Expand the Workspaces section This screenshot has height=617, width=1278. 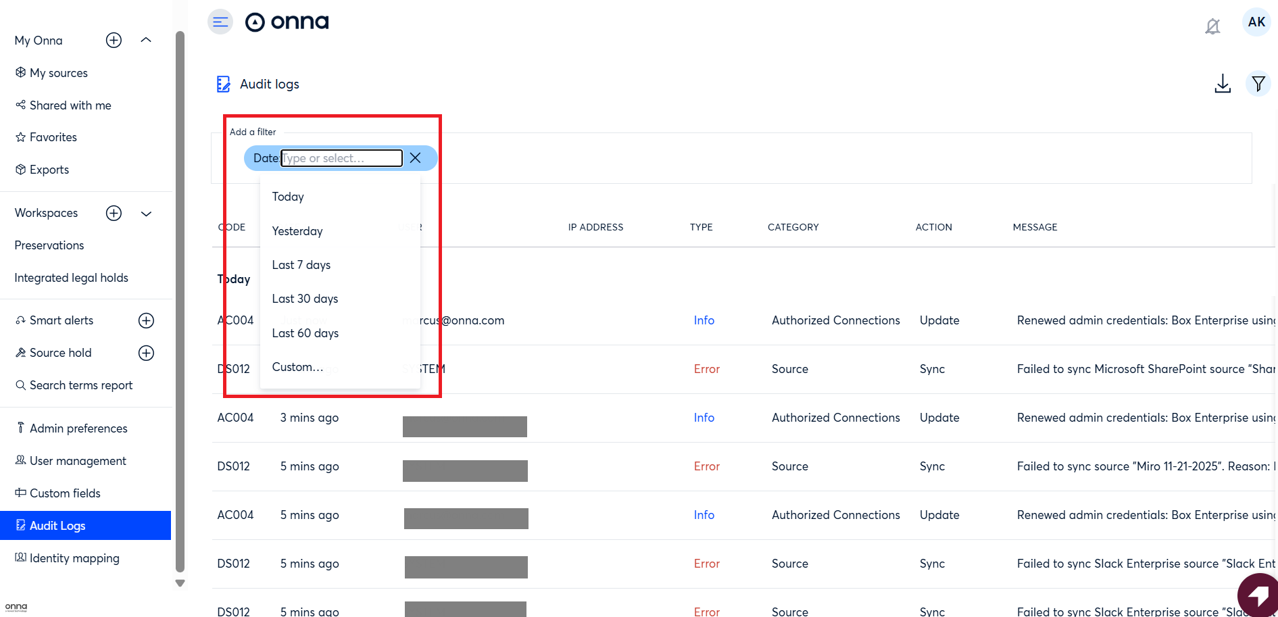pos(146,214)
